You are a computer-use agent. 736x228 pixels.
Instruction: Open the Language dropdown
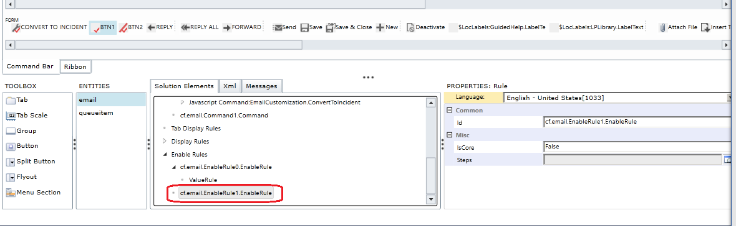pos(730,98)
